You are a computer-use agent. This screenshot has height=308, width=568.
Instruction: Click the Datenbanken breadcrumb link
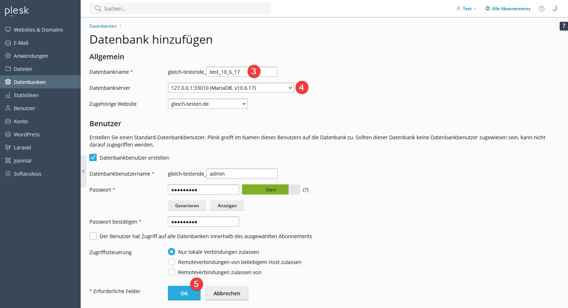(103, 26)
